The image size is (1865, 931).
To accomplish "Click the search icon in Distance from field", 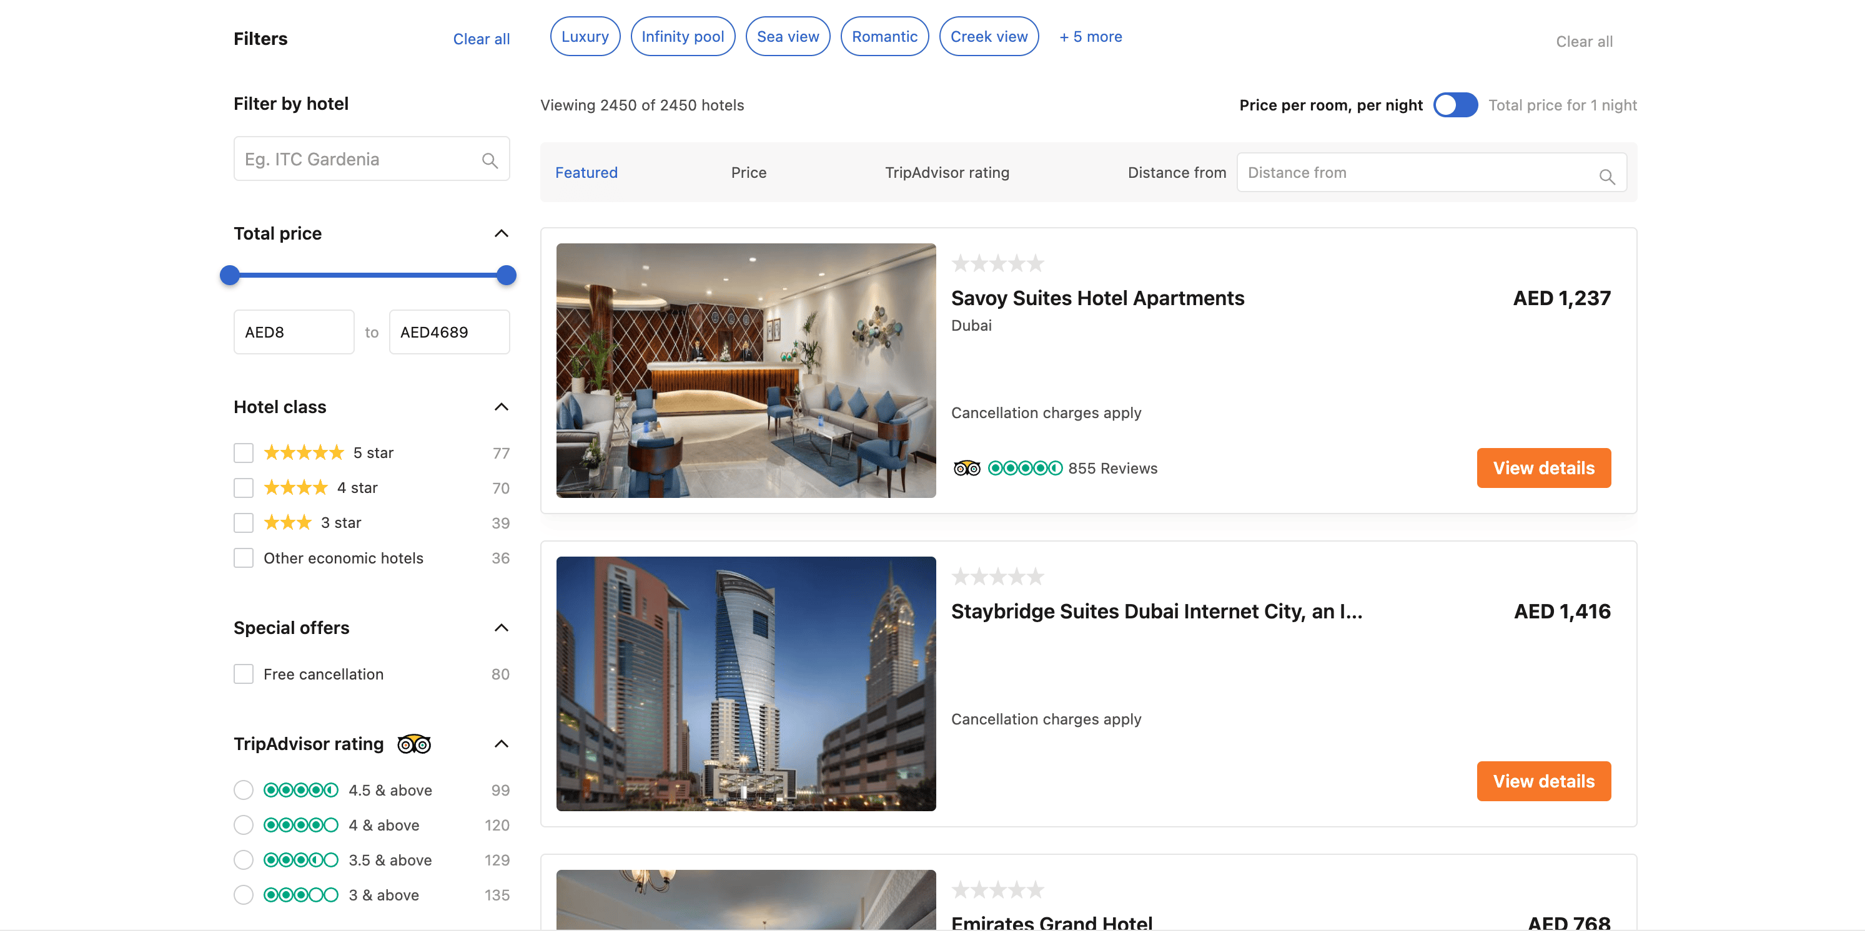I will (1606, 177).
